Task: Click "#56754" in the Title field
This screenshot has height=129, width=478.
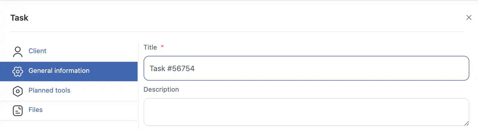Action: point(181,69)
